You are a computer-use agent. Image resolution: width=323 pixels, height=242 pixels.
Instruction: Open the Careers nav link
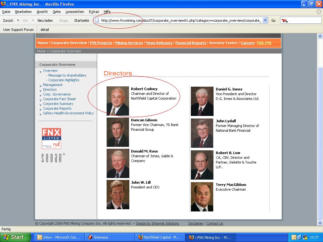248,43
